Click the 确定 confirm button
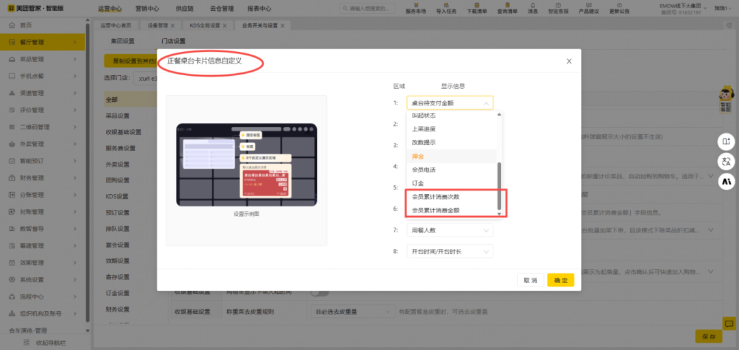The image size is (739, 350). [560, 280]
